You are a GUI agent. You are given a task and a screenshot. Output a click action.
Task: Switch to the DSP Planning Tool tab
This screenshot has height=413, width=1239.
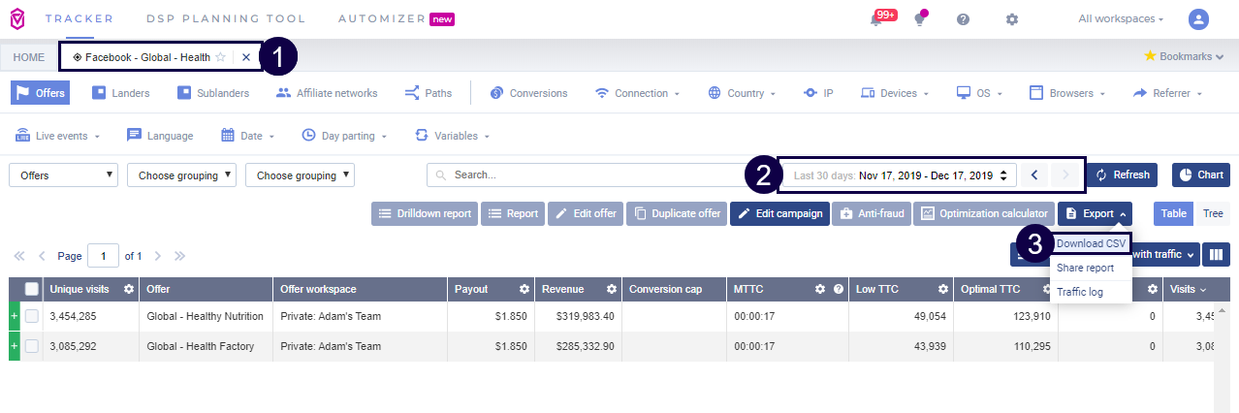[x=226, y=18]
